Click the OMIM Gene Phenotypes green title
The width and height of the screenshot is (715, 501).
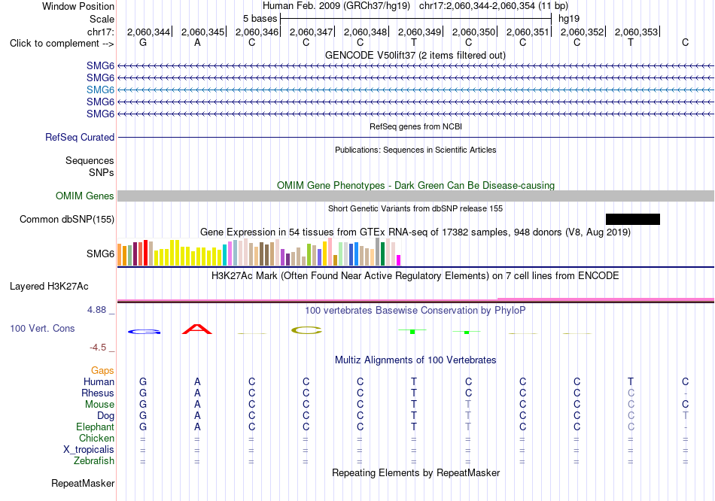(x=415, y=186)
